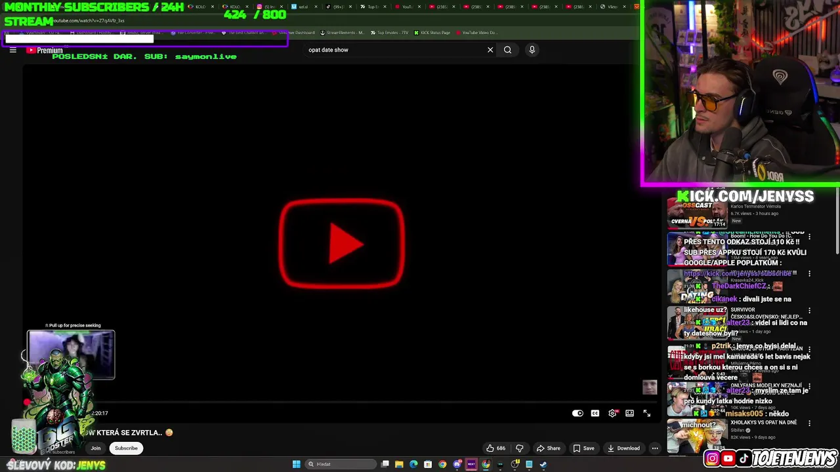Clear the search box with the X icon

(x=490, y=50)
